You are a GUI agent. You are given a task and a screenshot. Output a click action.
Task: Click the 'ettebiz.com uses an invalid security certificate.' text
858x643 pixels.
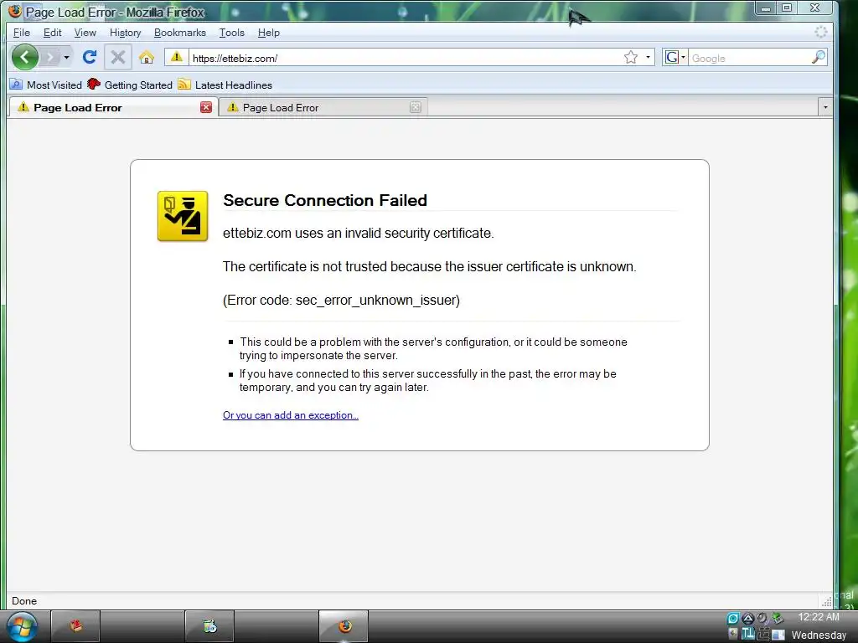tap(359, 234)
